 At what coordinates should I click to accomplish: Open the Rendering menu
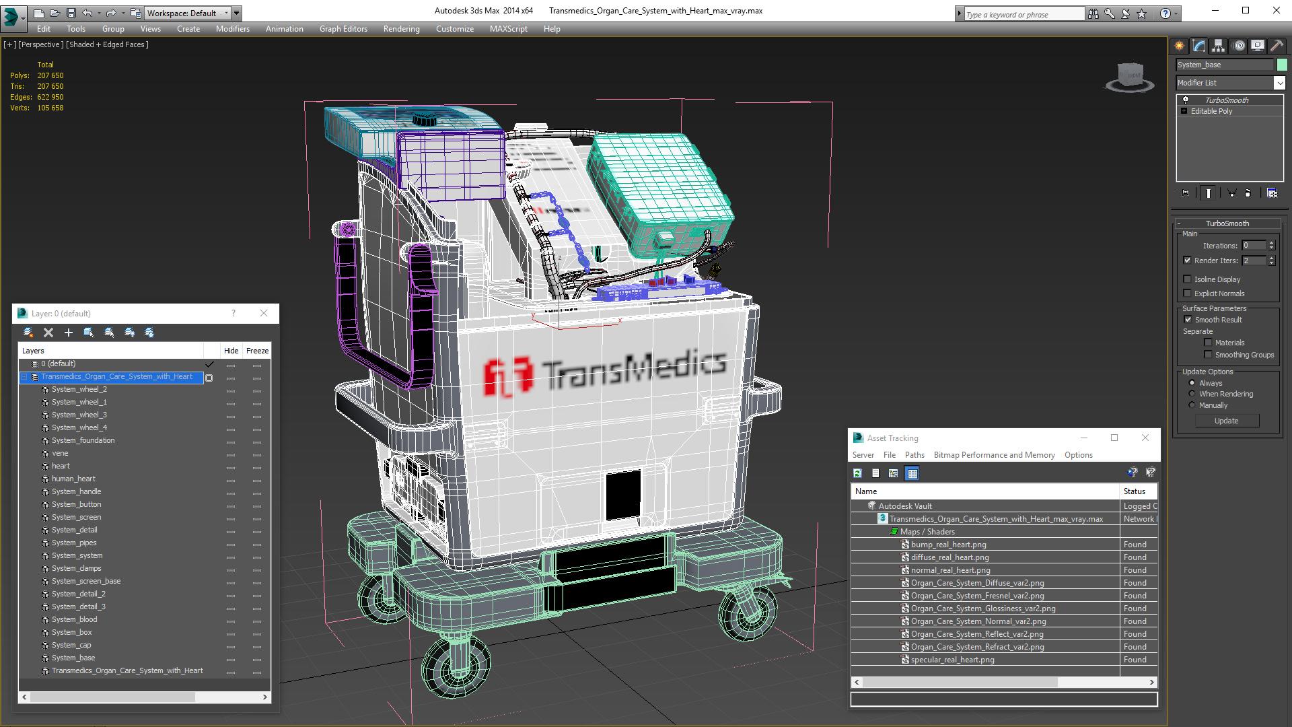point(402,29)
